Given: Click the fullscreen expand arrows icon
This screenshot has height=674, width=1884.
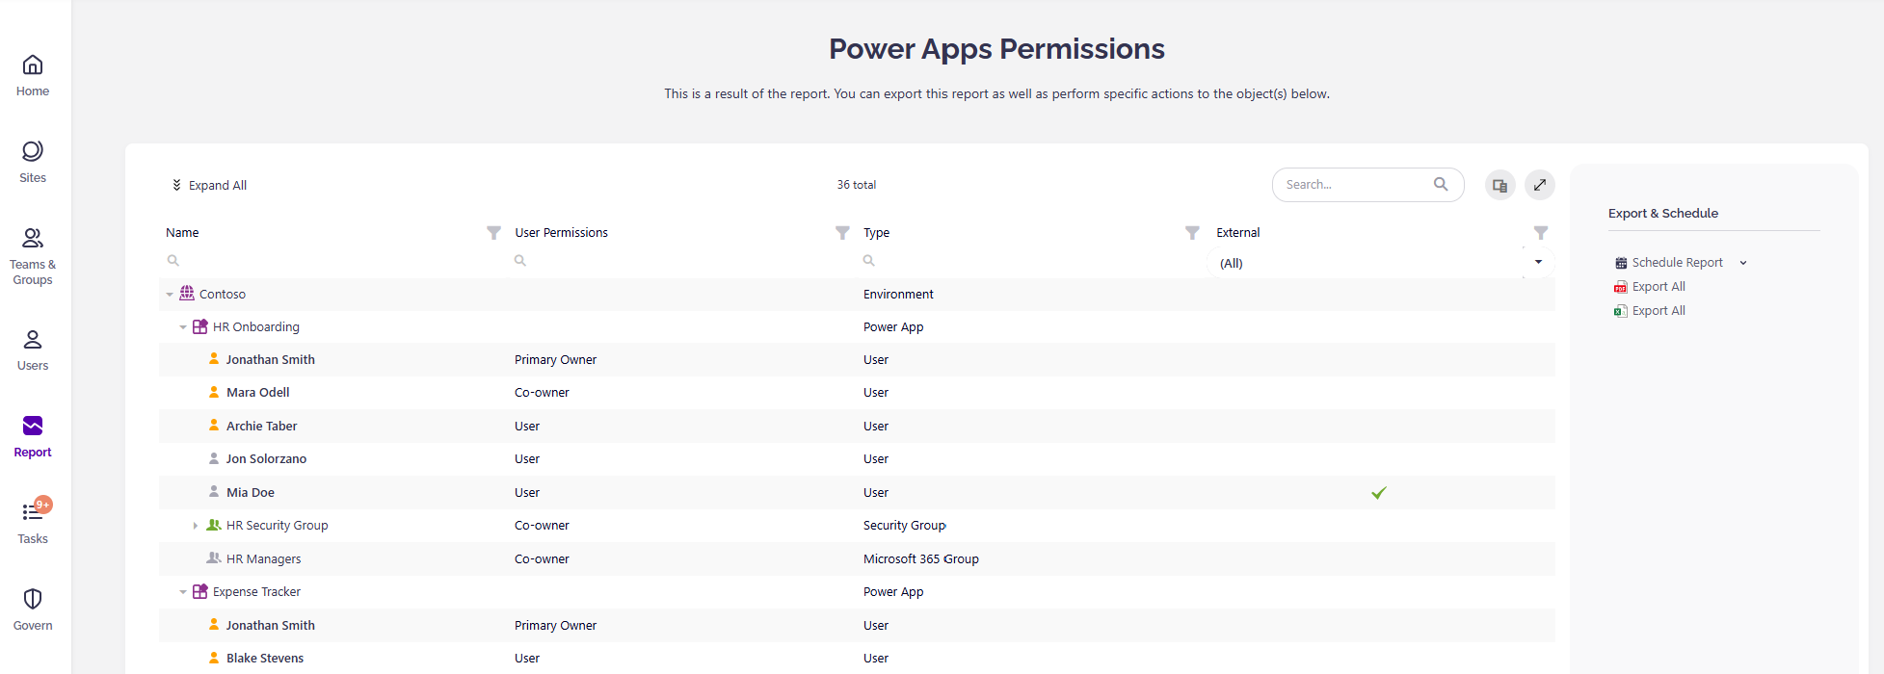Looking at the screenshot, I should (1540, 185).
